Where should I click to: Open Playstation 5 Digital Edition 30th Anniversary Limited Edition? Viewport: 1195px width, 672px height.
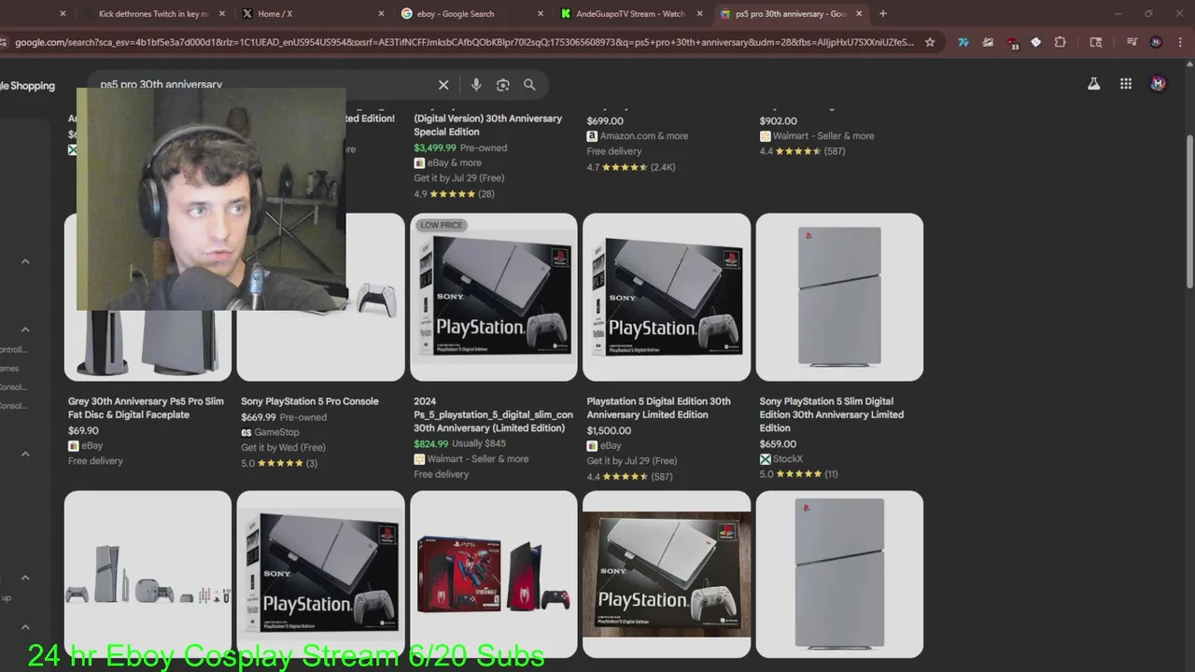[658, 408]
